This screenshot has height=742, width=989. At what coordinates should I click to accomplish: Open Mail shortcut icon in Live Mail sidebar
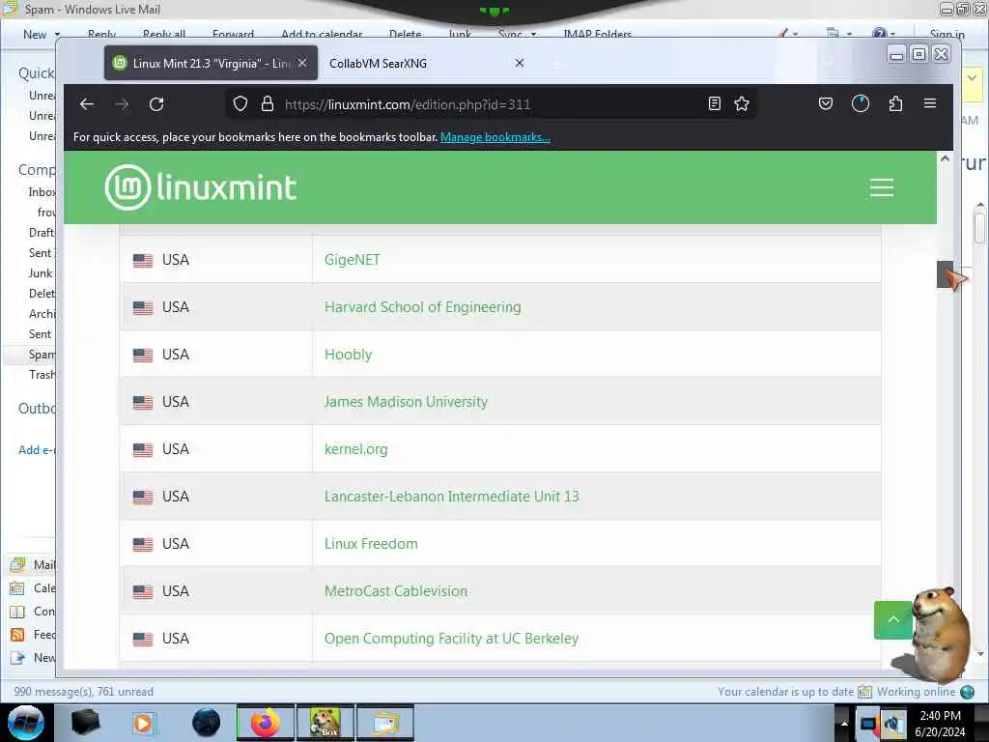17,564
